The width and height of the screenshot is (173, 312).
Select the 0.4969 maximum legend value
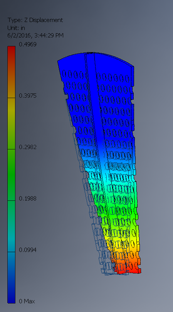point(28,44)
